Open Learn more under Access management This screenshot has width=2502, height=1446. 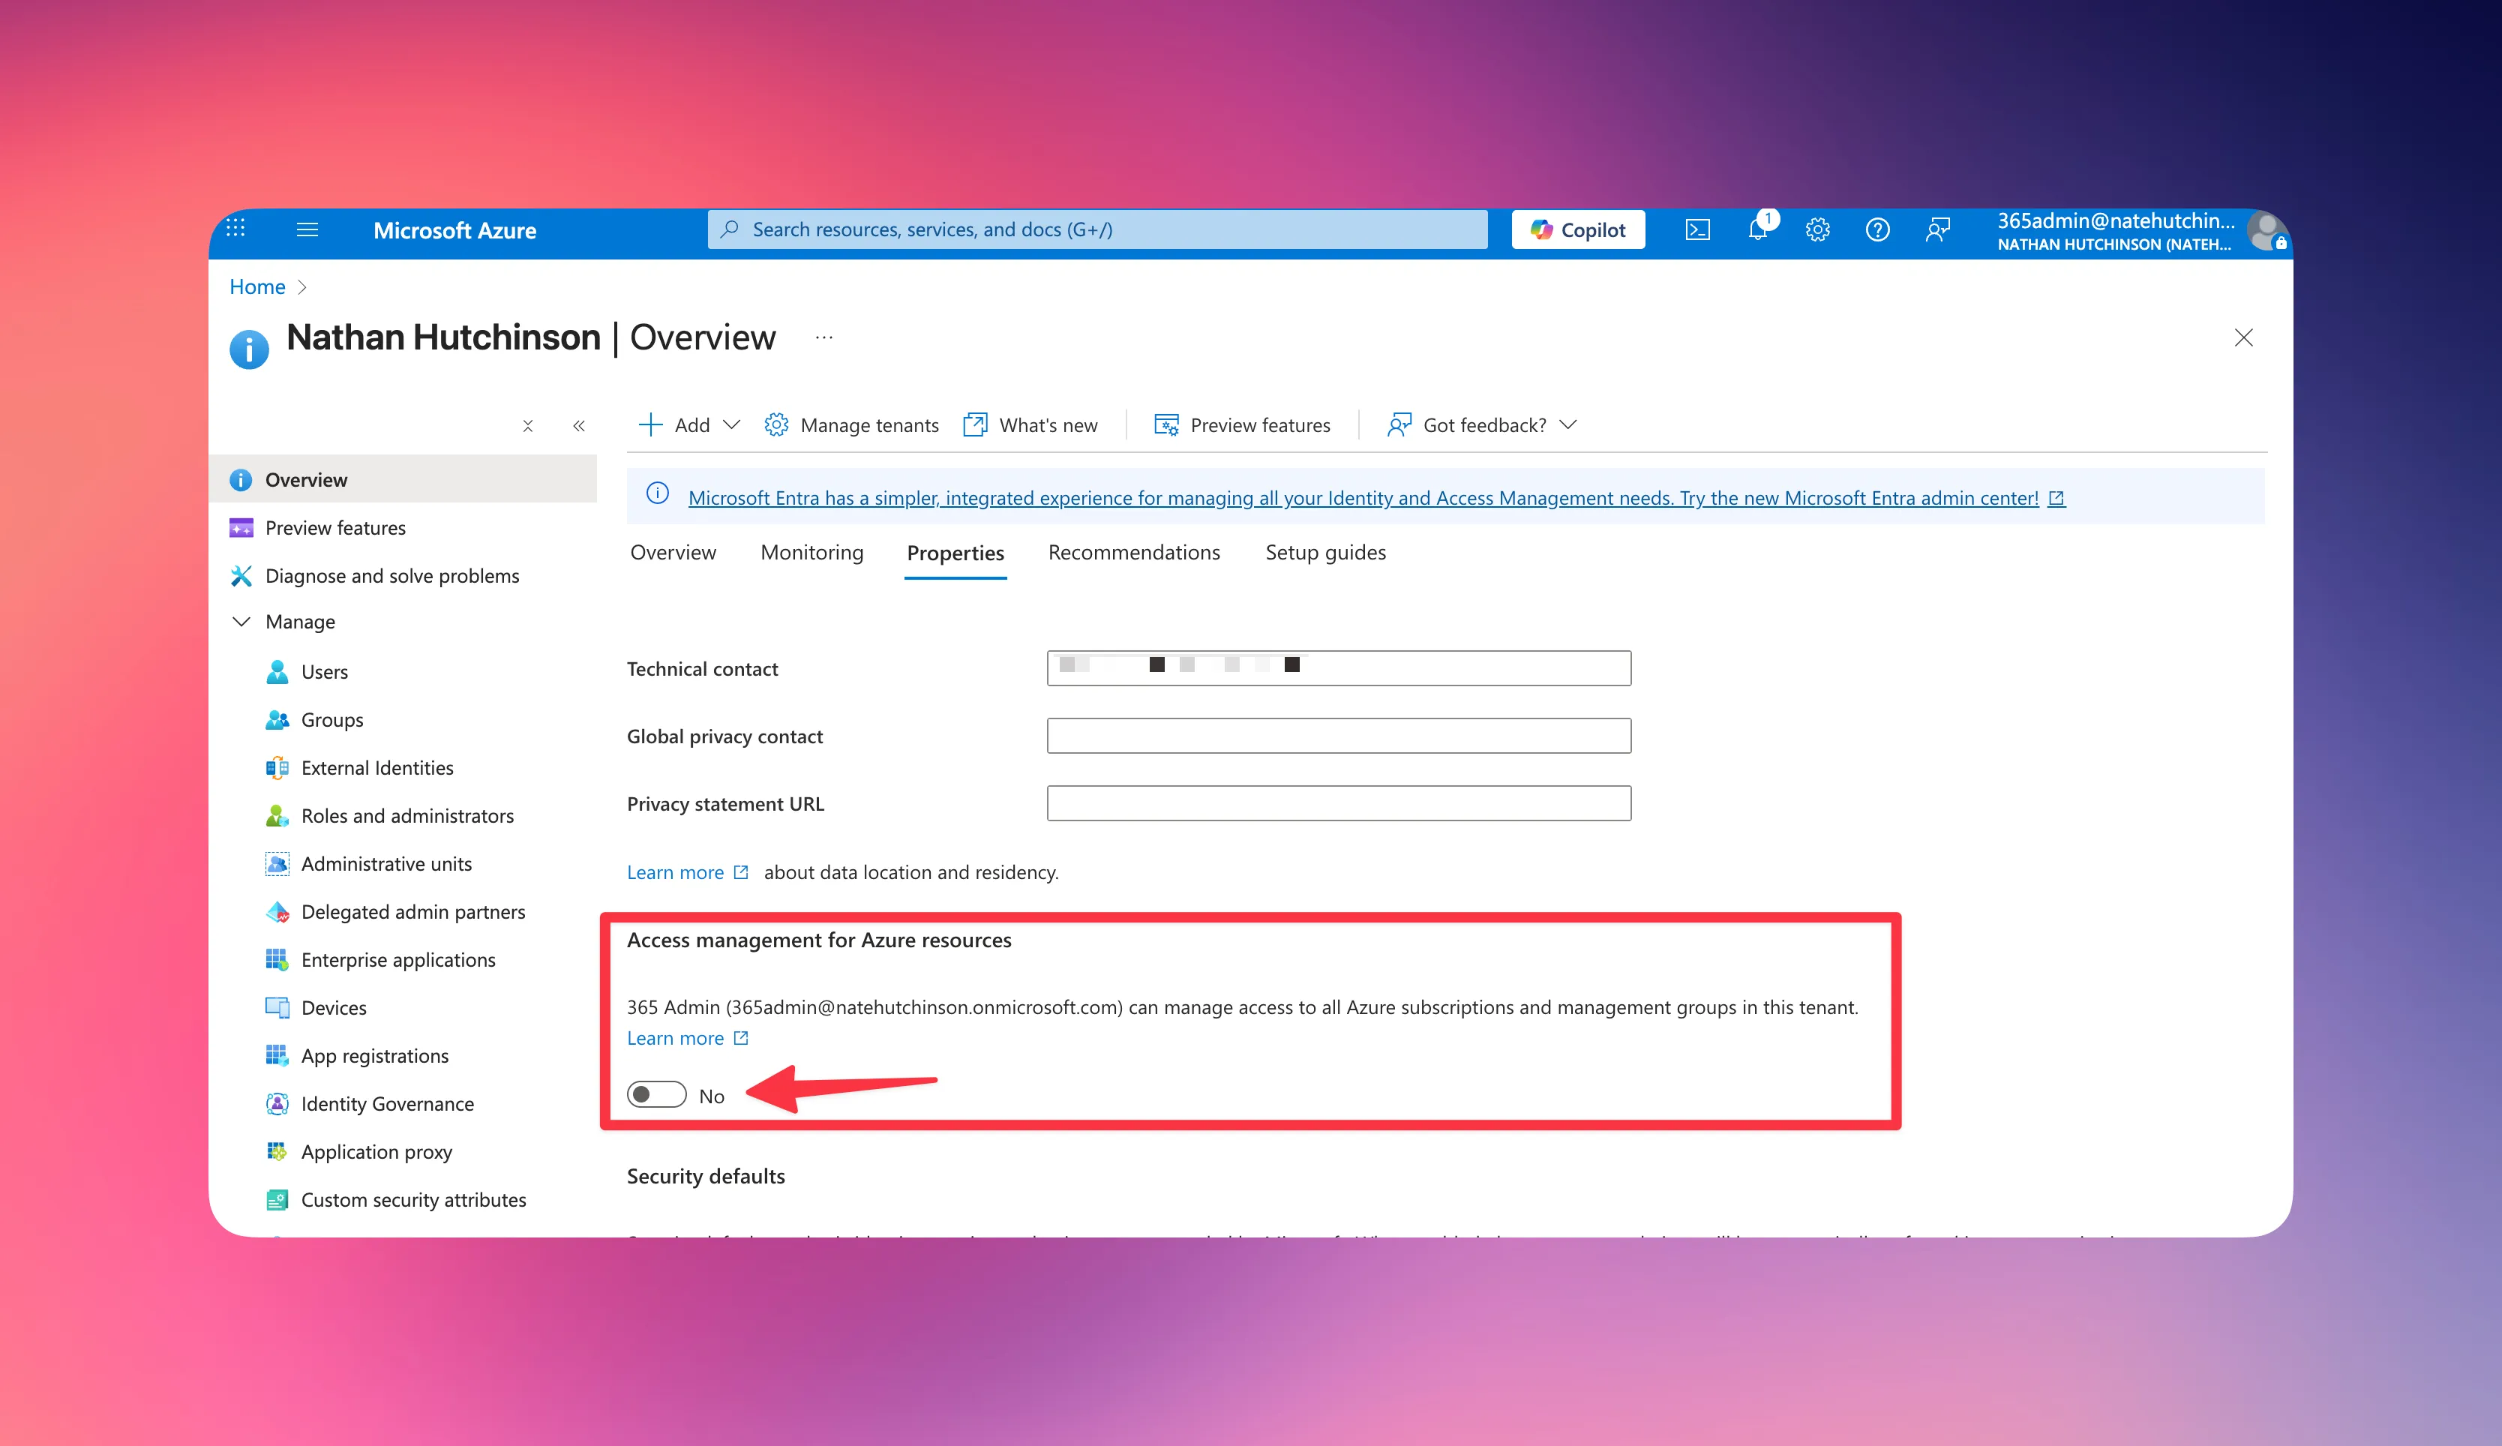click(x=687, y=1038)
